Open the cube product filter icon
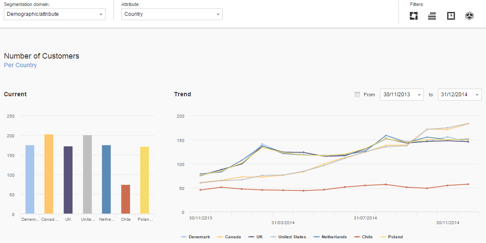The image size is (486, 243). coord(469,16)
